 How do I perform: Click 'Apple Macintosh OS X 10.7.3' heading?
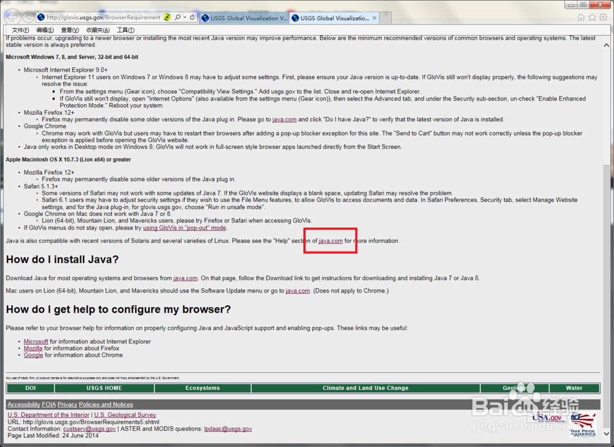[68, 159]
